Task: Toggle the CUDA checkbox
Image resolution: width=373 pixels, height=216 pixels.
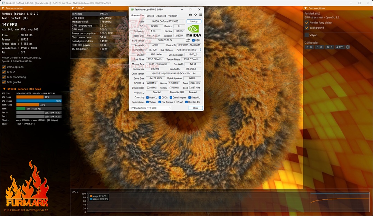Action: (160, 97)
